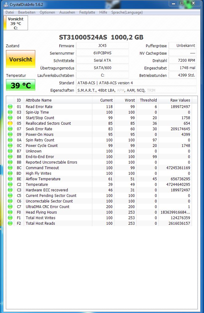Click the NV Cachegrösse field
This screenshot has height=313, width=204.
182,53
